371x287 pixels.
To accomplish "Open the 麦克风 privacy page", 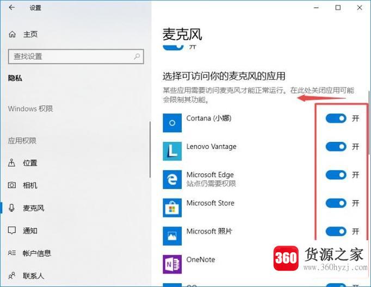I will point(34,208).
